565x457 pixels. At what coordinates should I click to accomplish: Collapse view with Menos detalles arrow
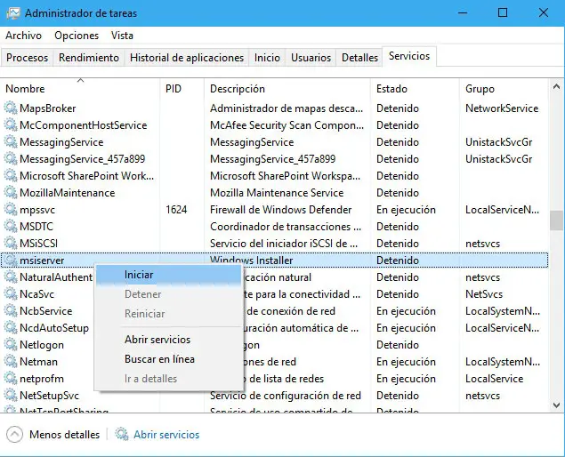pyautogui.click(x=15, y=434)
